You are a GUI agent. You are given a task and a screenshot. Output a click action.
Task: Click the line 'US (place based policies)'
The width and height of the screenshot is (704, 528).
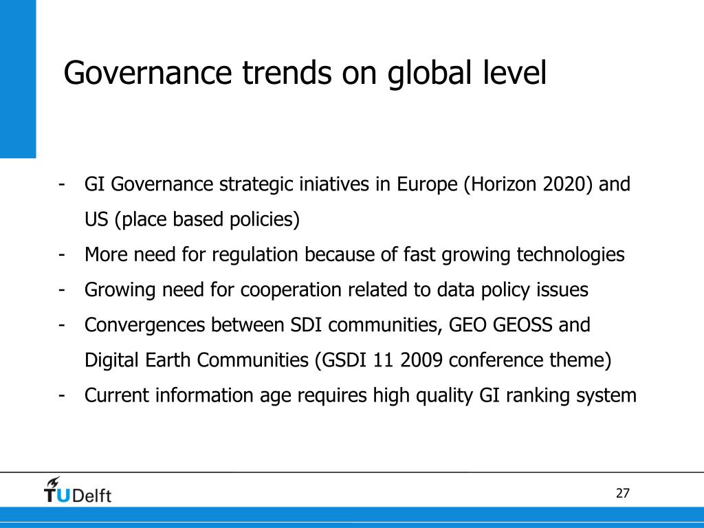(x=192, y=219)
